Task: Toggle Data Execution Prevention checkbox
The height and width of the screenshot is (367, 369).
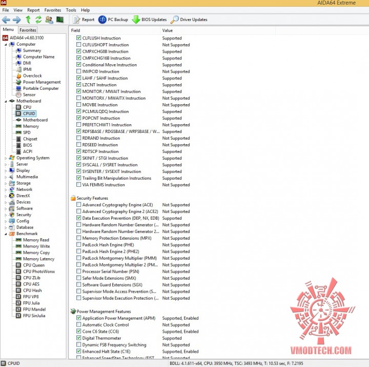Action: pyautogui.click(x=78, y=218)
